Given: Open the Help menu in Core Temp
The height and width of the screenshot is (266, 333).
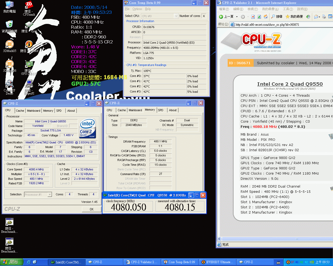Looking at the screenshot, I should coord(148,9).
